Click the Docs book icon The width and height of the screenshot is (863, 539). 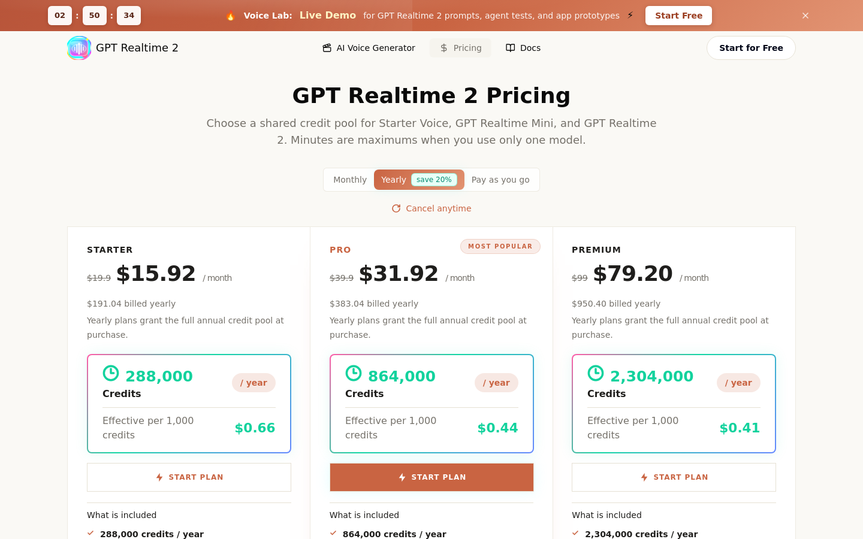coord(511,48)
